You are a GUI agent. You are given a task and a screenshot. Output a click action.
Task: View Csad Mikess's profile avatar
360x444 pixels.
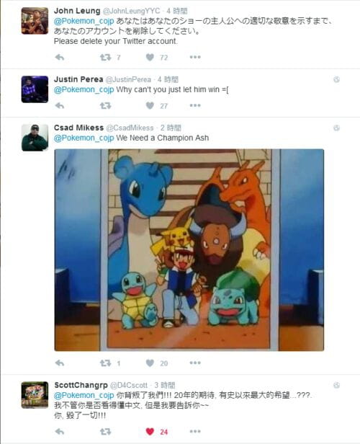(35, 138)
